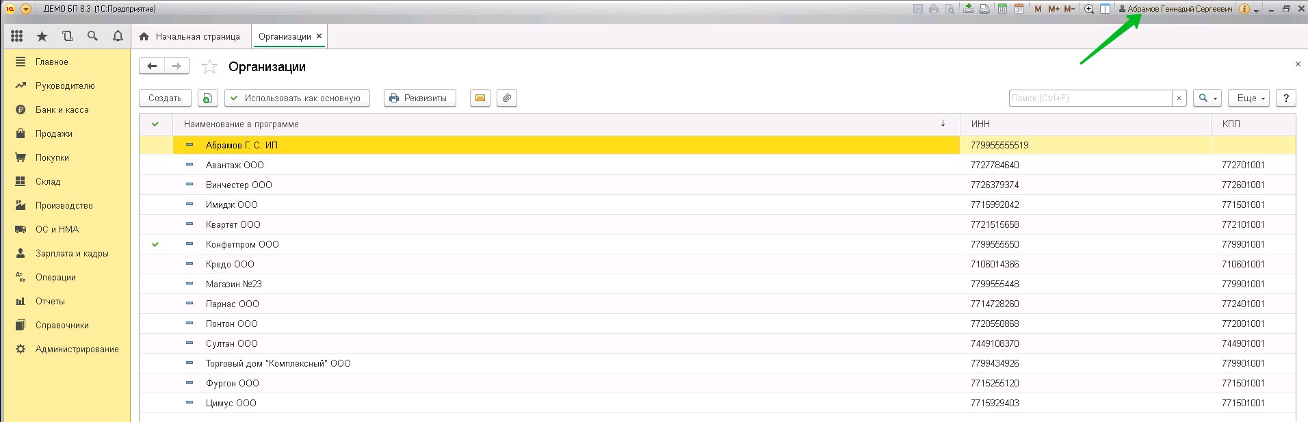Screen dimensions: 1308x422
Task: Switch to the Начальная страница tab
Action: pos(190,36)
